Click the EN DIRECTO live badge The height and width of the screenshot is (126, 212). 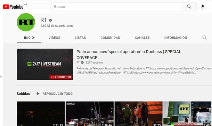[x=61, y=77]
